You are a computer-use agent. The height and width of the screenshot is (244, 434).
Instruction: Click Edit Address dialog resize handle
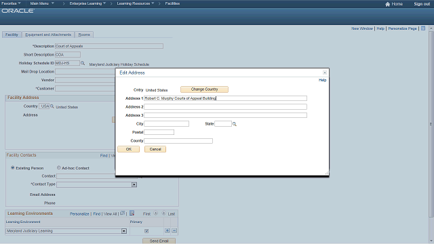pyautogui.click(x=327, y=173)
